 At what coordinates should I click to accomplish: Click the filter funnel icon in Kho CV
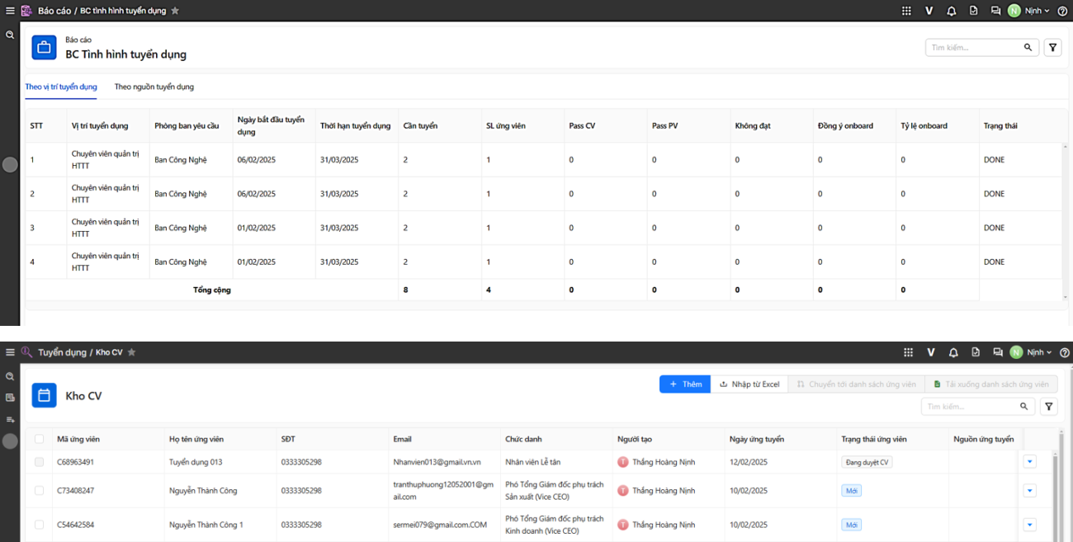[x=1049, y=407]
